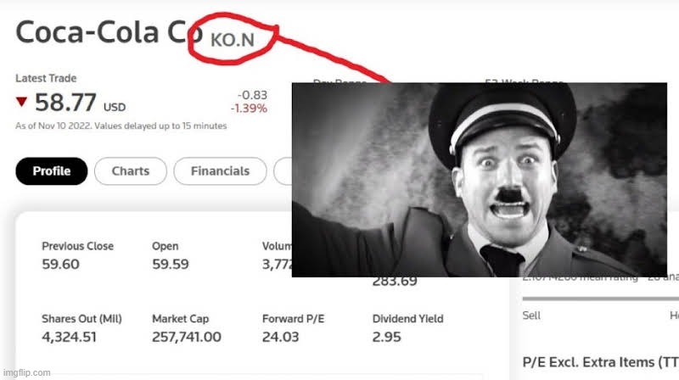
Task: Click the analyst rating Sell-Hold slider bar
Action: point(601,299)
